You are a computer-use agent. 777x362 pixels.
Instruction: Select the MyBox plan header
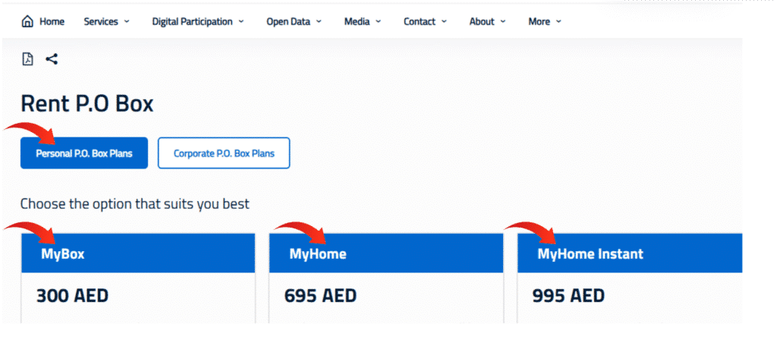pos(138,253)
